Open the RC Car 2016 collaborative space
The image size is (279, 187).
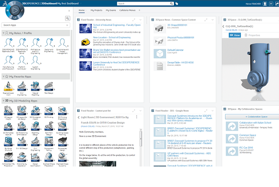point(246,147)
